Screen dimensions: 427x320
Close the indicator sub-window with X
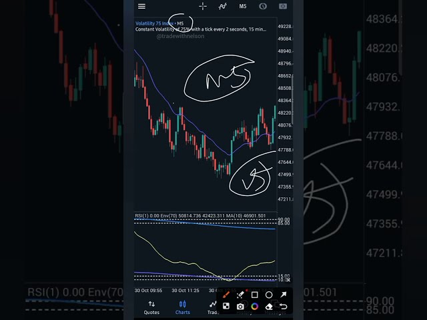coord(288,280)
